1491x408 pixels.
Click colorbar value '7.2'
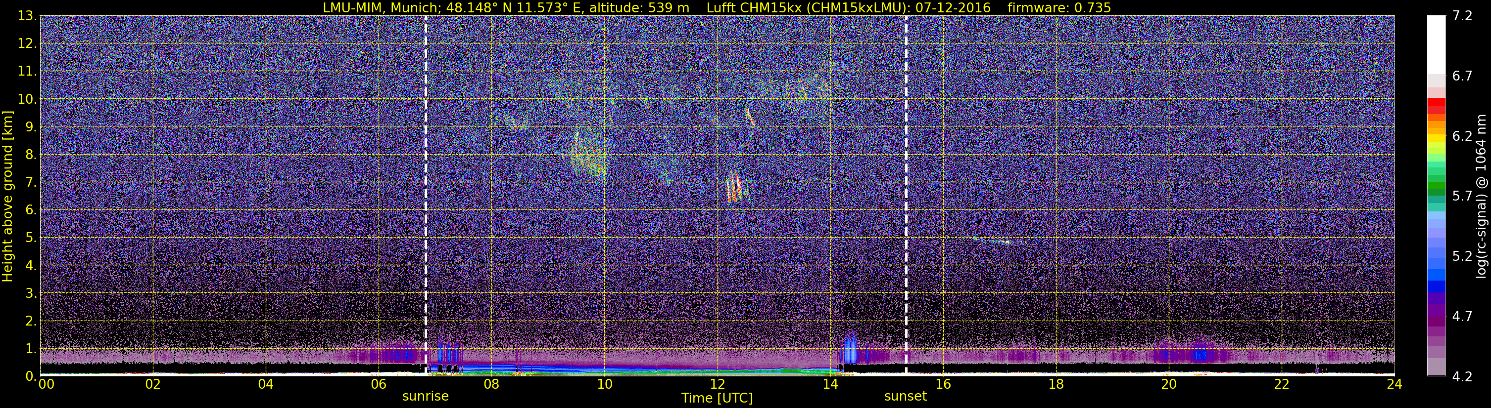pyautogui.click(x=1462, y=16)
